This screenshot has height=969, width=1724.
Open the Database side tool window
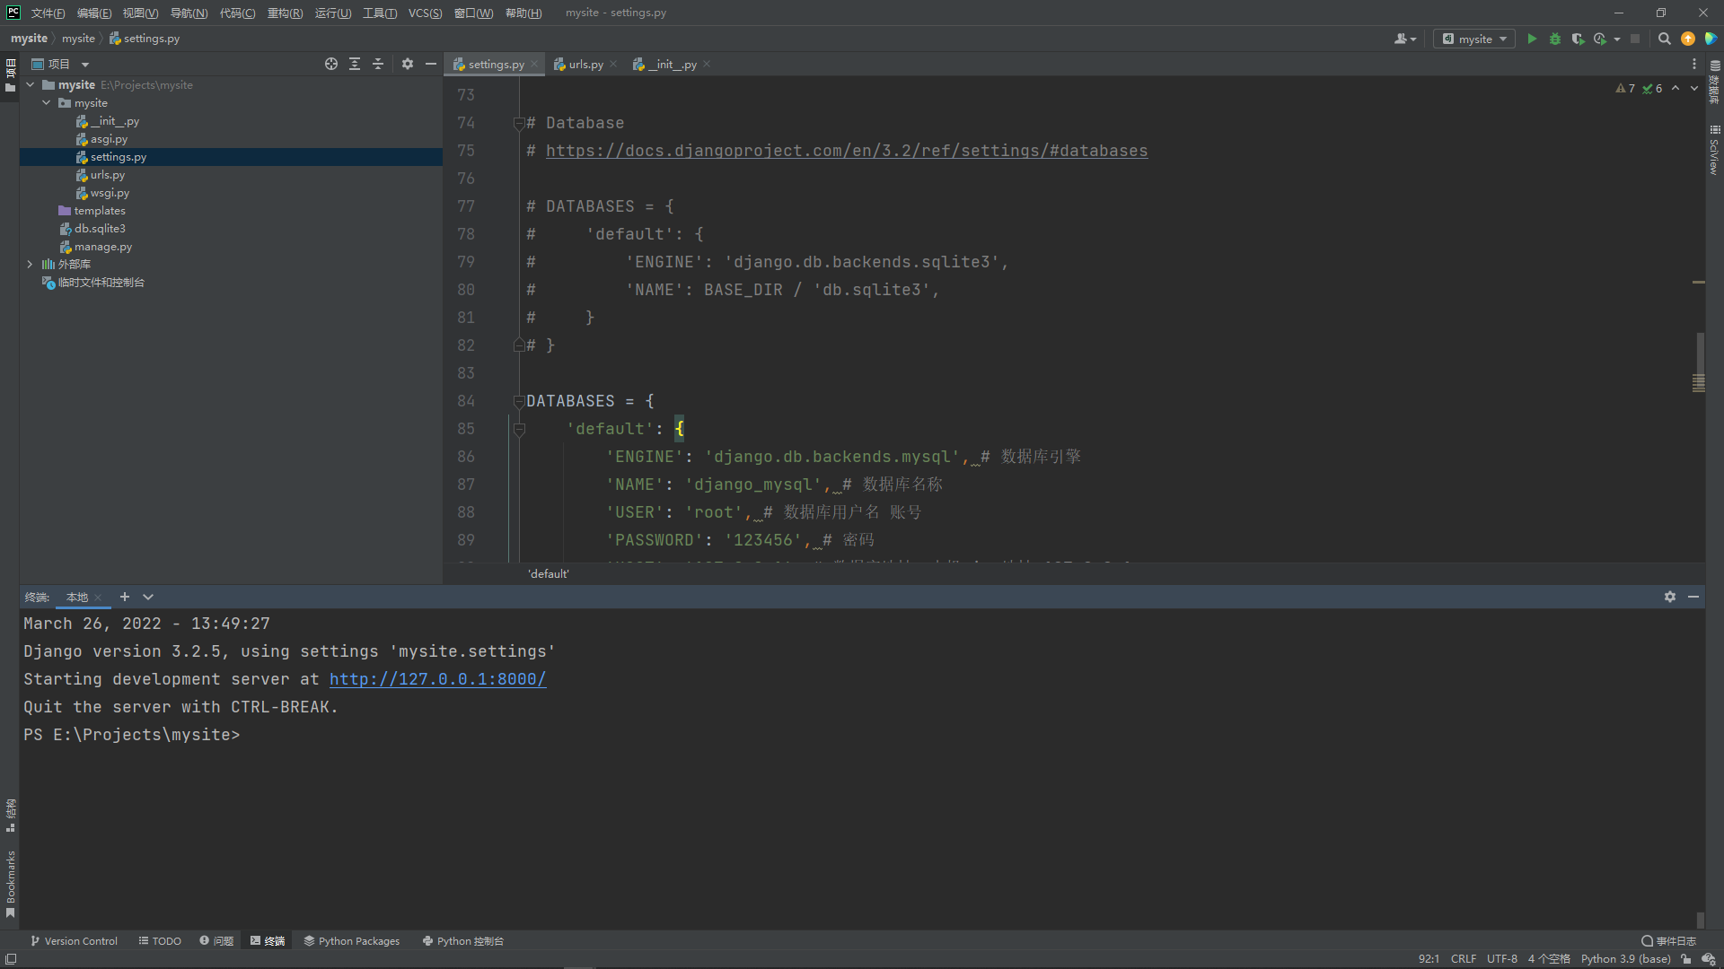point(1714,82)
